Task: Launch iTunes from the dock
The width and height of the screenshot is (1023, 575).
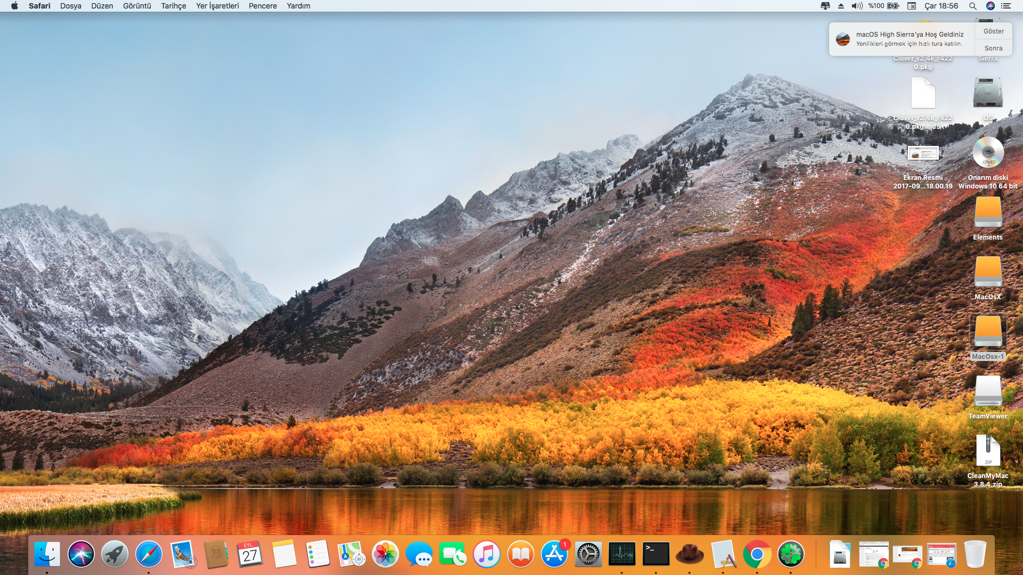Action: [486, 554]
